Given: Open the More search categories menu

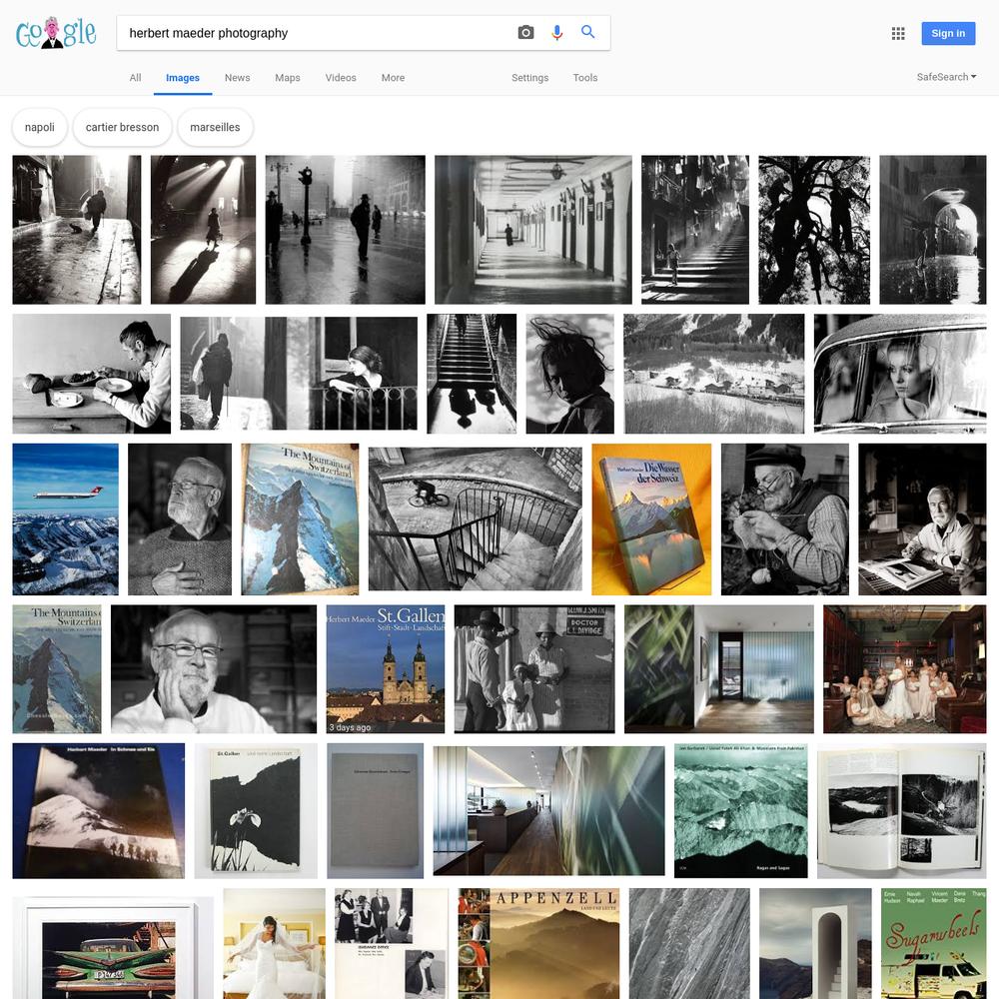Looking at the screenshot, I should click(393, 78).
